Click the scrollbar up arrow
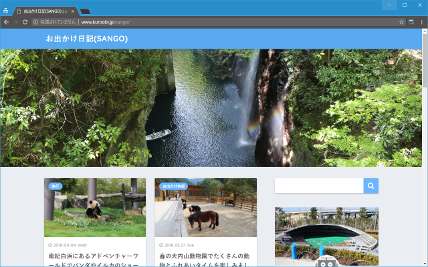Image resolution: width=428 pixels, height=267 pixels. coord(425,31)
